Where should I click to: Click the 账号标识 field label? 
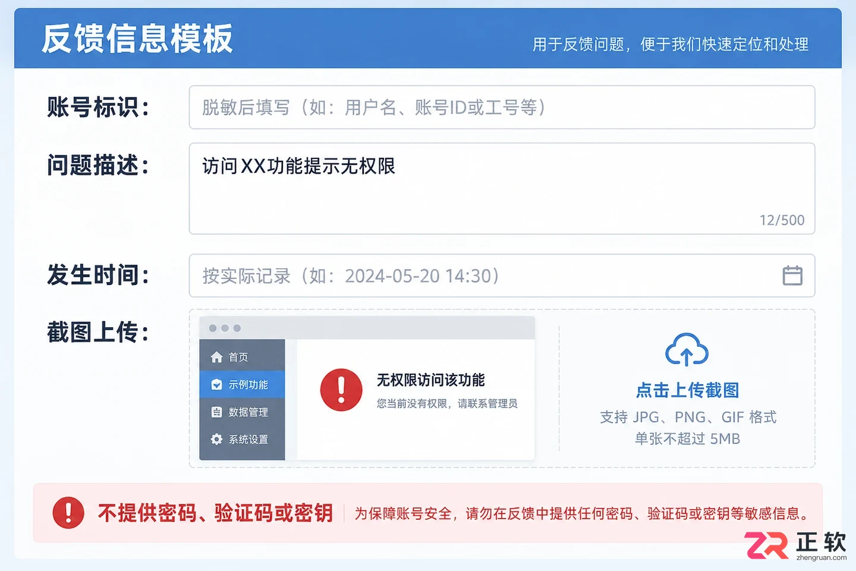click(98, 107)
